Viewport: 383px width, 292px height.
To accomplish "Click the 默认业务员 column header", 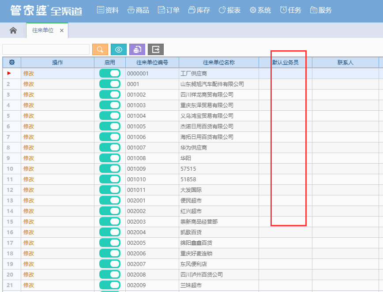I will [x=285, y=63].
